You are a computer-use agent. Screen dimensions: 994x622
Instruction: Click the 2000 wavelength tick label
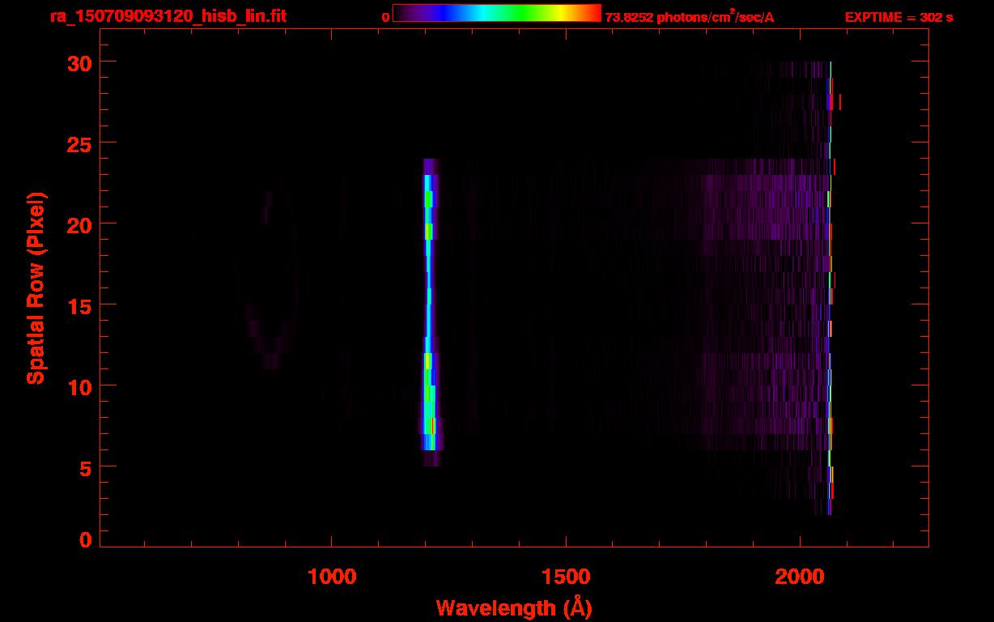coord(800,576)
